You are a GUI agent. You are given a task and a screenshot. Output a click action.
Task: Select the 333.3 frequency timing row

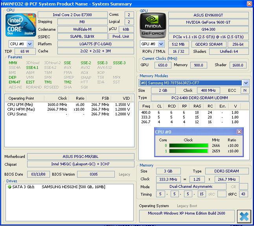point(190,117)
